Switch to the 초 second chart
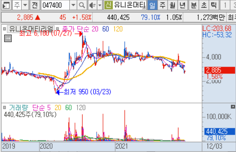The image size is (236, 152). (x=204, y=5)
